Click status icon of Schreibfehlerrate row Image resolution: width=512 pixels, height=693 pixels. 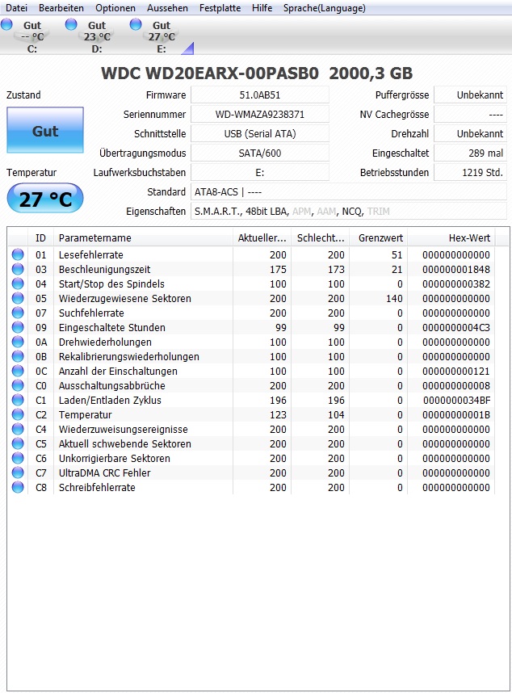(18, 488)
